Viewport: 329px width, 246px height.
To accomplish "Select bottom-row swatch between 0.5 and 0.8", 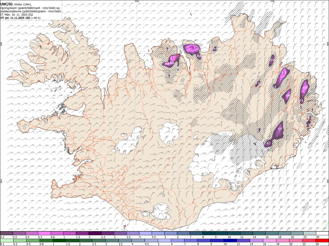I will (33, 240).
